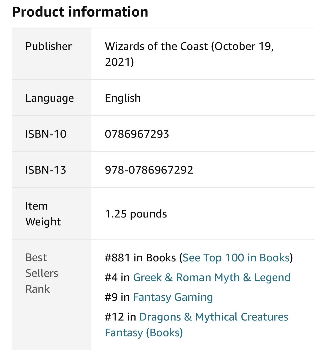Screen dimensions: 327x361
Task: Click the Item Weight row label
Action: pos(43,214)
